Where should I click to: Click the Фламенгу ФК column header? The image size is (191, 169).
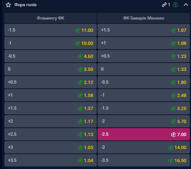coord(50,18)
